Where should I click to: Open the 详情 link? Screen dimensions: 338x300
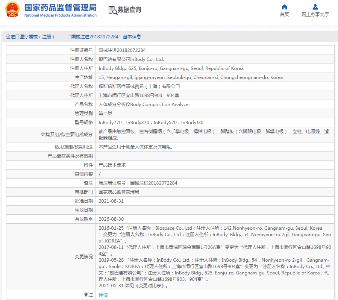(103, 295)
